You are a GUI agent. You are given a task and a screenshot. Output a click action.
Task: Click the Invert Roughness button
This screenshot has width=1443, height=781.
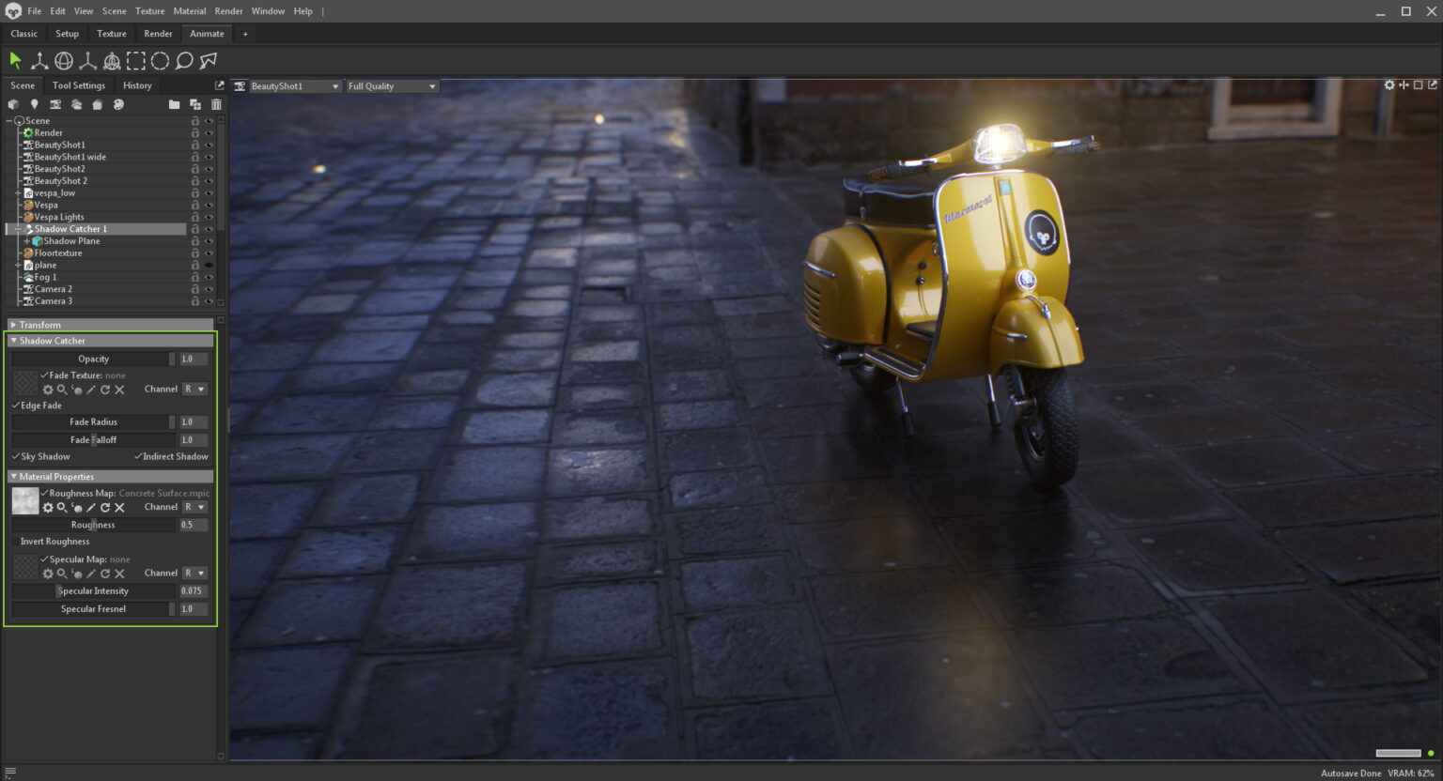[x=53, y=541]
